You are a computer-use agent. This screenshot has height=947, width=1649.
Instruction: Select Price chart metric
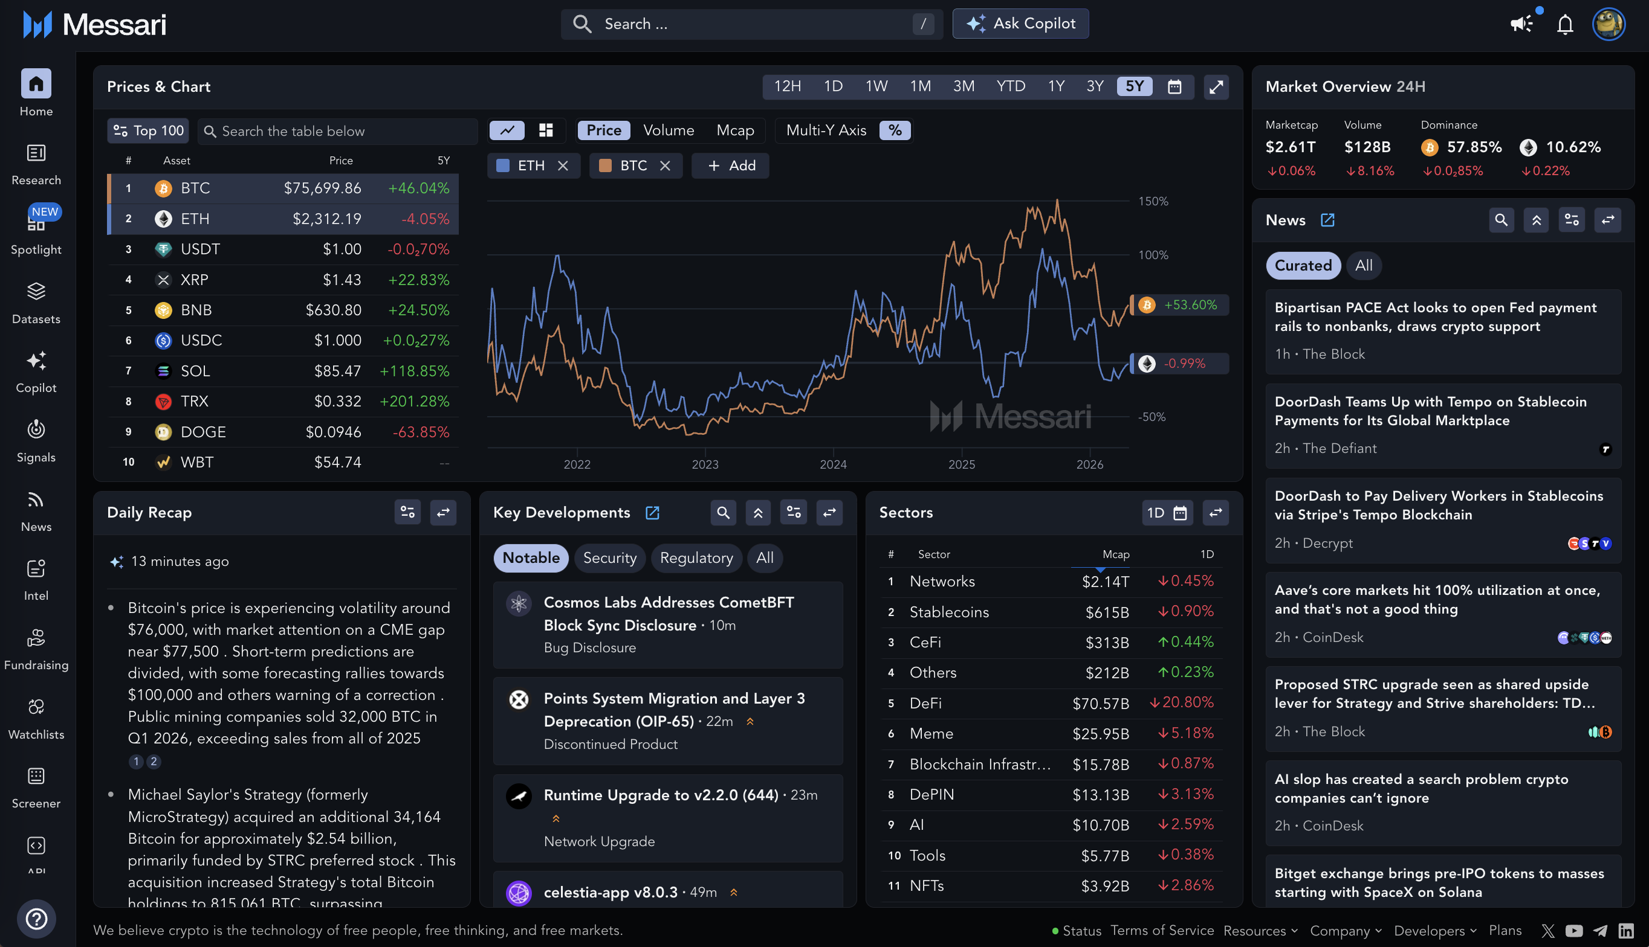603,130
